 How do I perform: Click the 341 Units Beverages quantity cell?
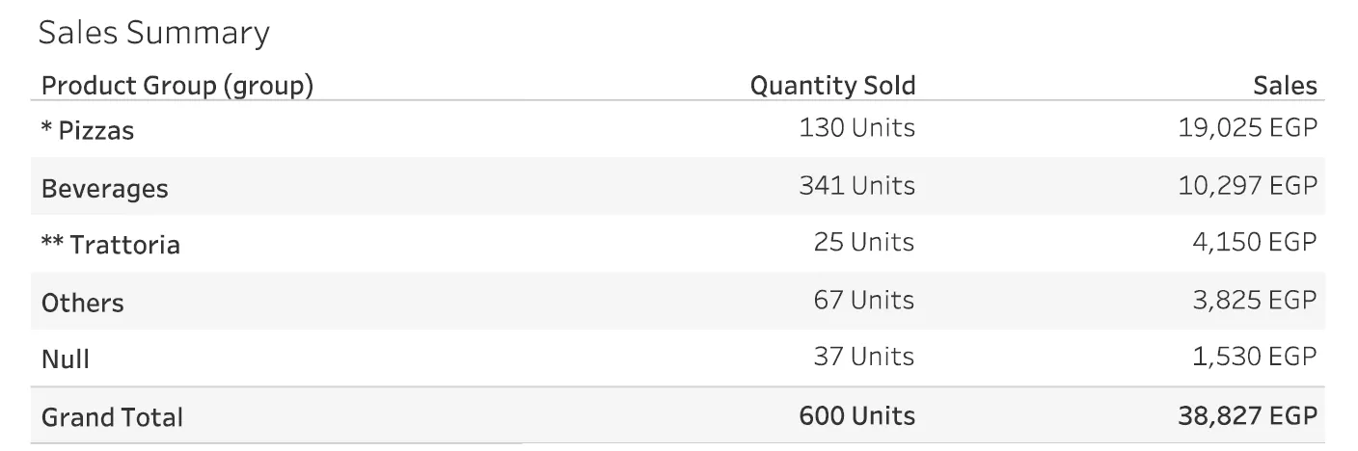pos(856,185)
